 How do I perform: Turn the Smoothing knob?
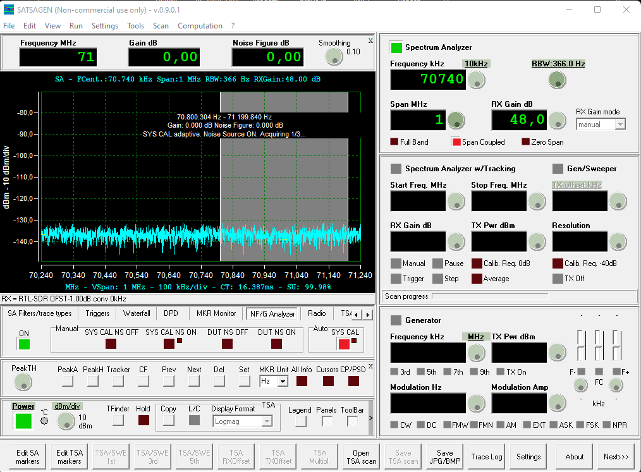pyautogui.click(x=334, y=57)
